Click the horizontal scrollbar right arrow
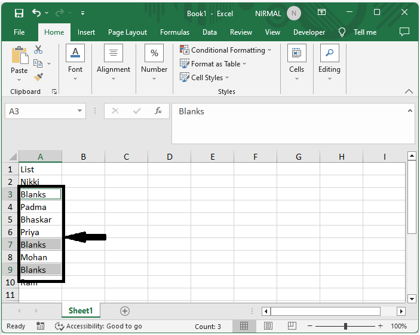Image resolution: width=420 pixels, height=335 pixels. [x=401, y=312]
